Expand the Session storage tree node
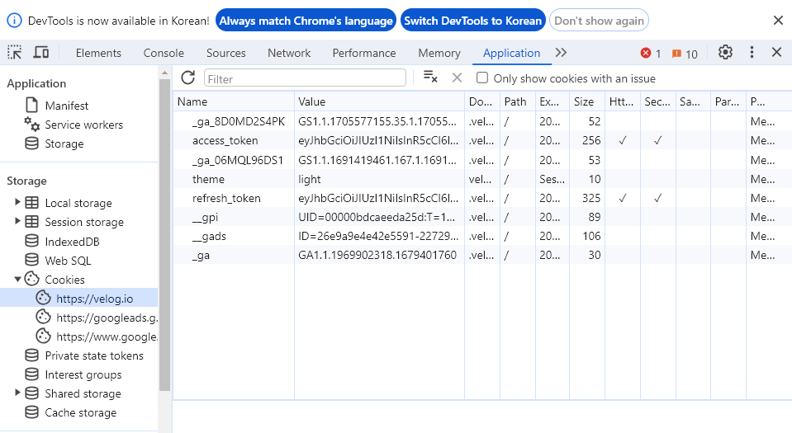The height and width of the screenshot is (433, 792). coord(17,221)
